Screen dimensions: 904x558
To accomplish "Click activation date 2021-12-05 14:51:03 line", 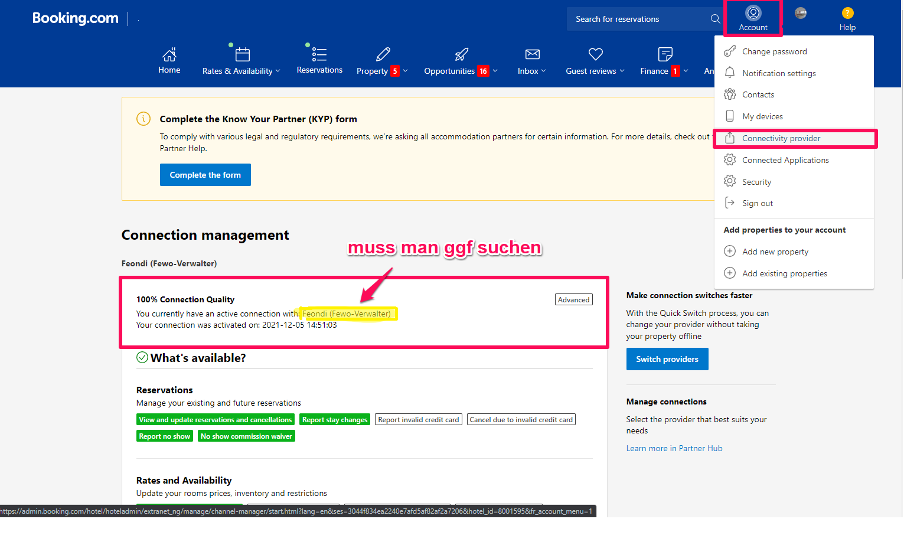I will (x=237, y=325).
